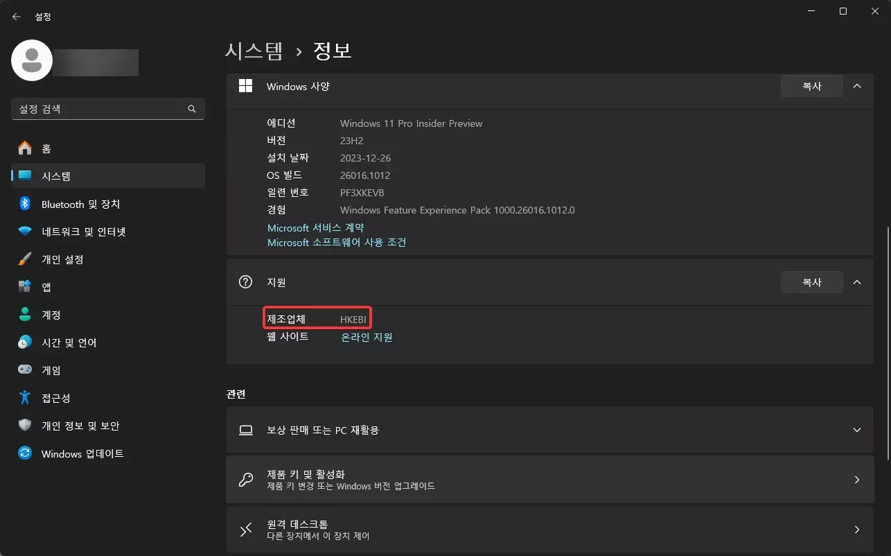
Task: Click the time and language globe icon
Action: 25,342
